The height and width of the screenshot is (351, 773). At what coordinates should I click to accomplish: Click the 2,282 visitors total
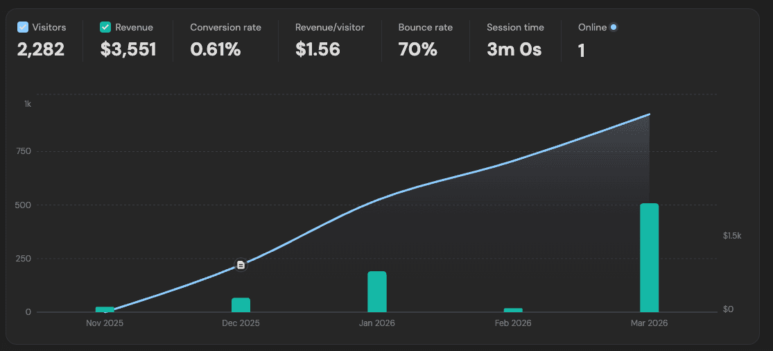[x=41, y=49]
